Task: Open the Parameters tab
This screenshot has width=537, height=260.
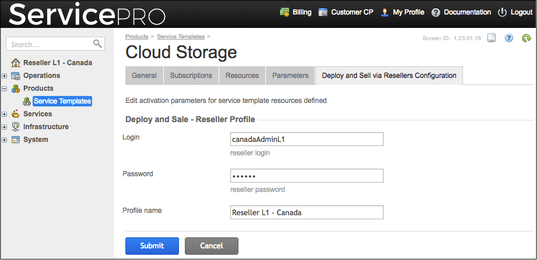Action: 290,76
